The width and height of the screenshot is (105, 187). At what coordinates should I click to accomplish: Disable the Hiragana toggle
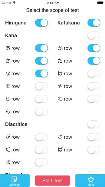[x=41, y=23]
